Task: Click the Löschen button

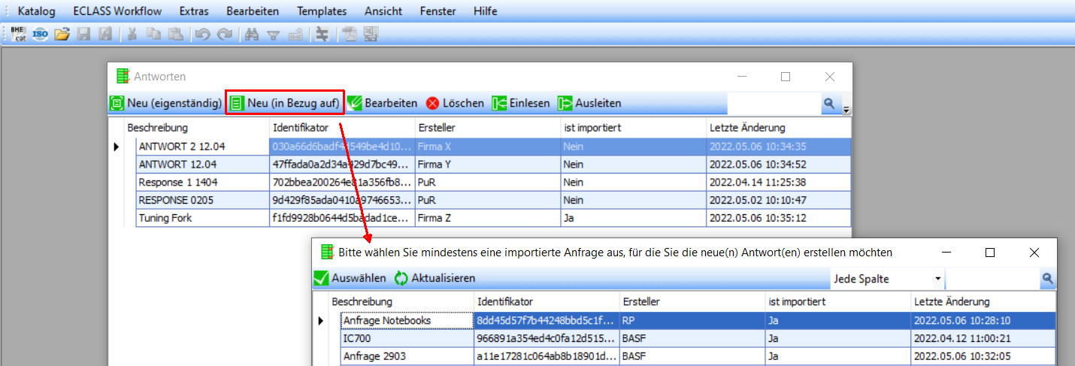Action: coord(456,103)
